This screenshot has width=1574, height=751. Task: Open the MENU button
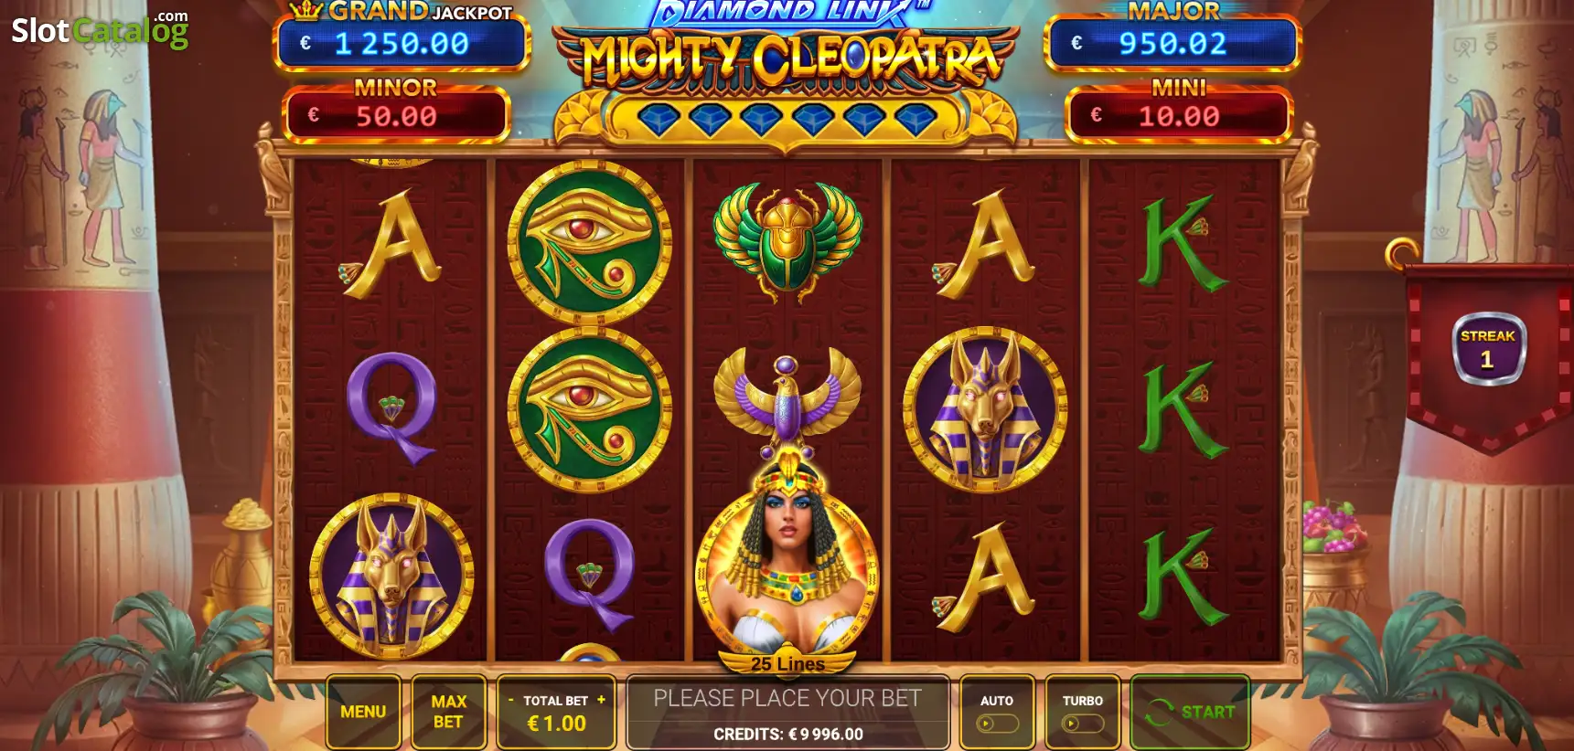363,712
